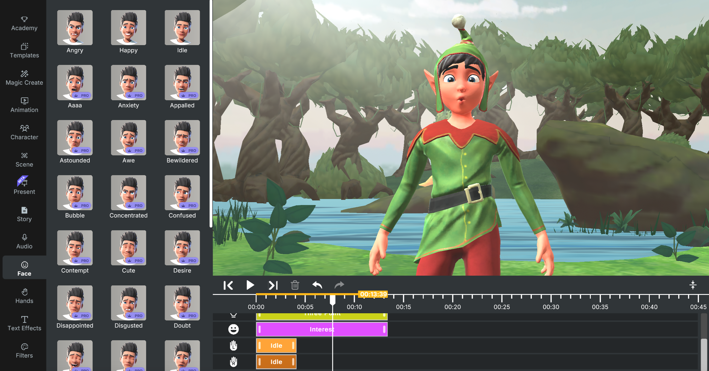Select the Interest clip on the face track
The image size is (709, 371).
coord(321,329)
